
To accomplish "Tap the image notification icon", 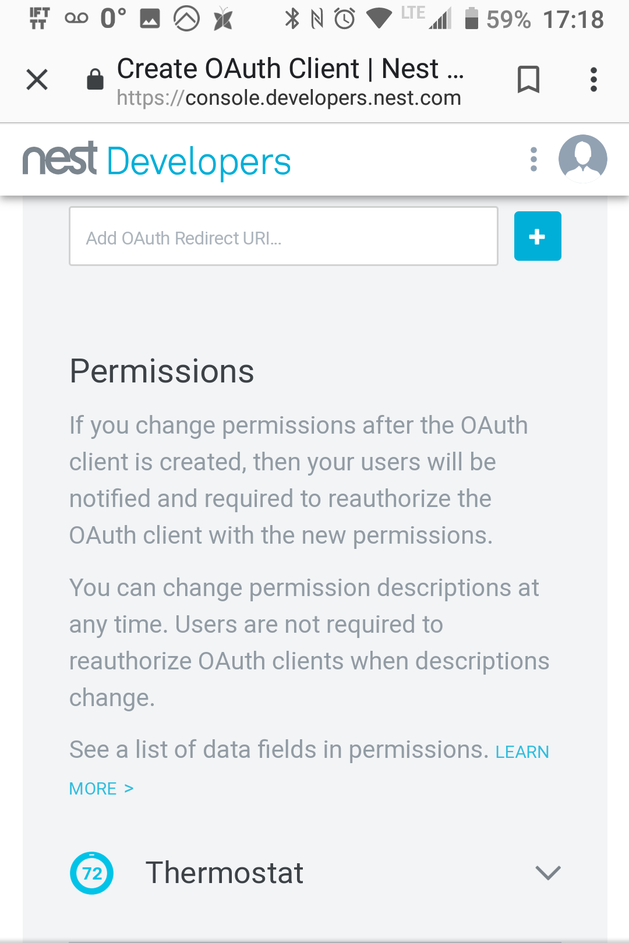I will [x=150, y=19].
